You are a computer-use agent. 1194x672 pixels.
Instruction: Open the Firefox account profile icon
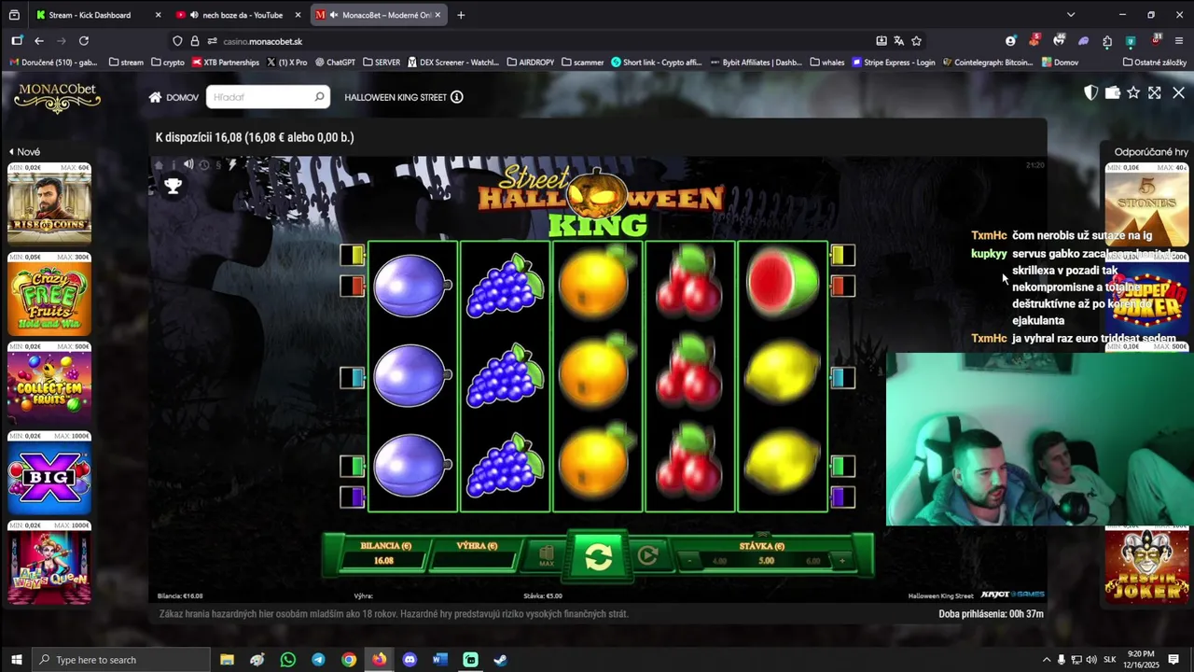coord(1010,41)
